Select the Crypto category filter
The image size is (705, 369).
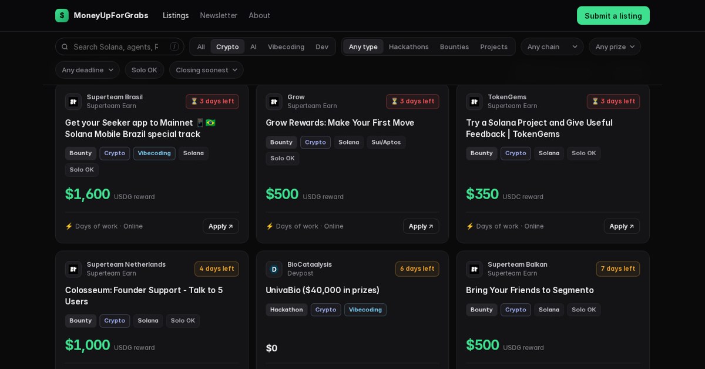tap(227, 46)
